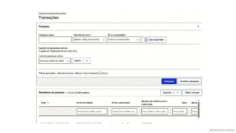236x133 pixels.
Task: Click the plus icon in Adicionar filtro
Action: pyautogui.click(x=146, y=40)
